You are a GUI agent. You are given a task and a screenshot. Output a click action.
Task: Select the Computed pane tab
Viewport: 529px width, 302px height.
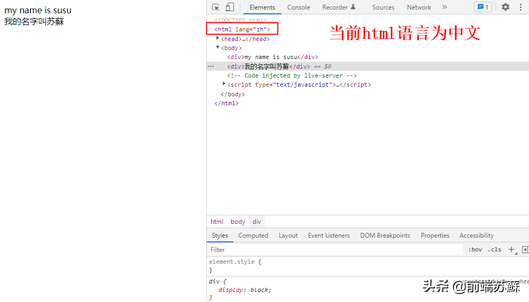[x=254, y=236]
